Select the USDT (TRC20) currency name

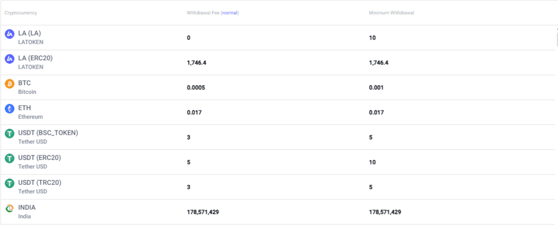click(x=40, y=183)
